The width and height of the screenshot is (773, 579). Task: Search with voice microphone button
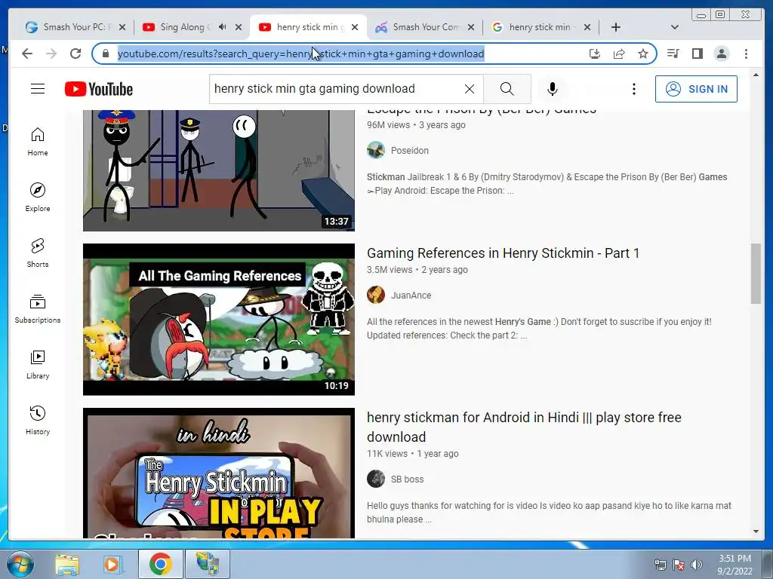pos(553,89)
